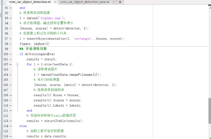This screenshot has width=211, height=139.
Task: Toggle breakpoint dash on line 100
Action: (11, 54)
